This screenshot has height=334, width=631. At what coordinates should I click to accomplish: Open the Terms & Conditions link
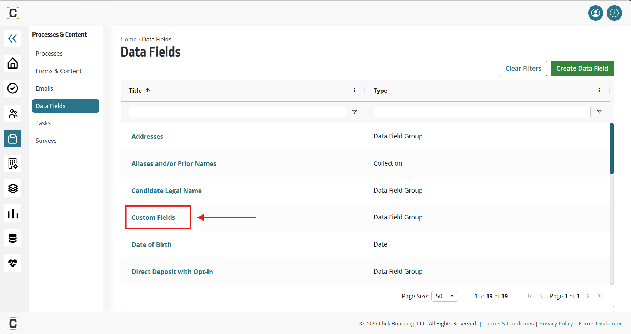point(509,323)
